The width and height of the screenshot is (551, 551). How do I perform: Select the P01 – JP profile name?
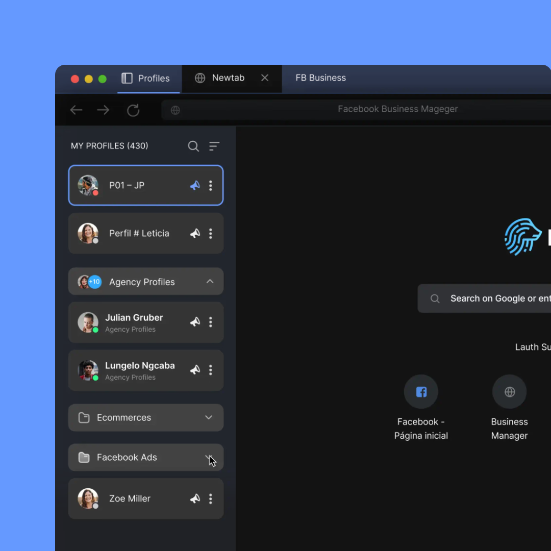tap(127, 185)
